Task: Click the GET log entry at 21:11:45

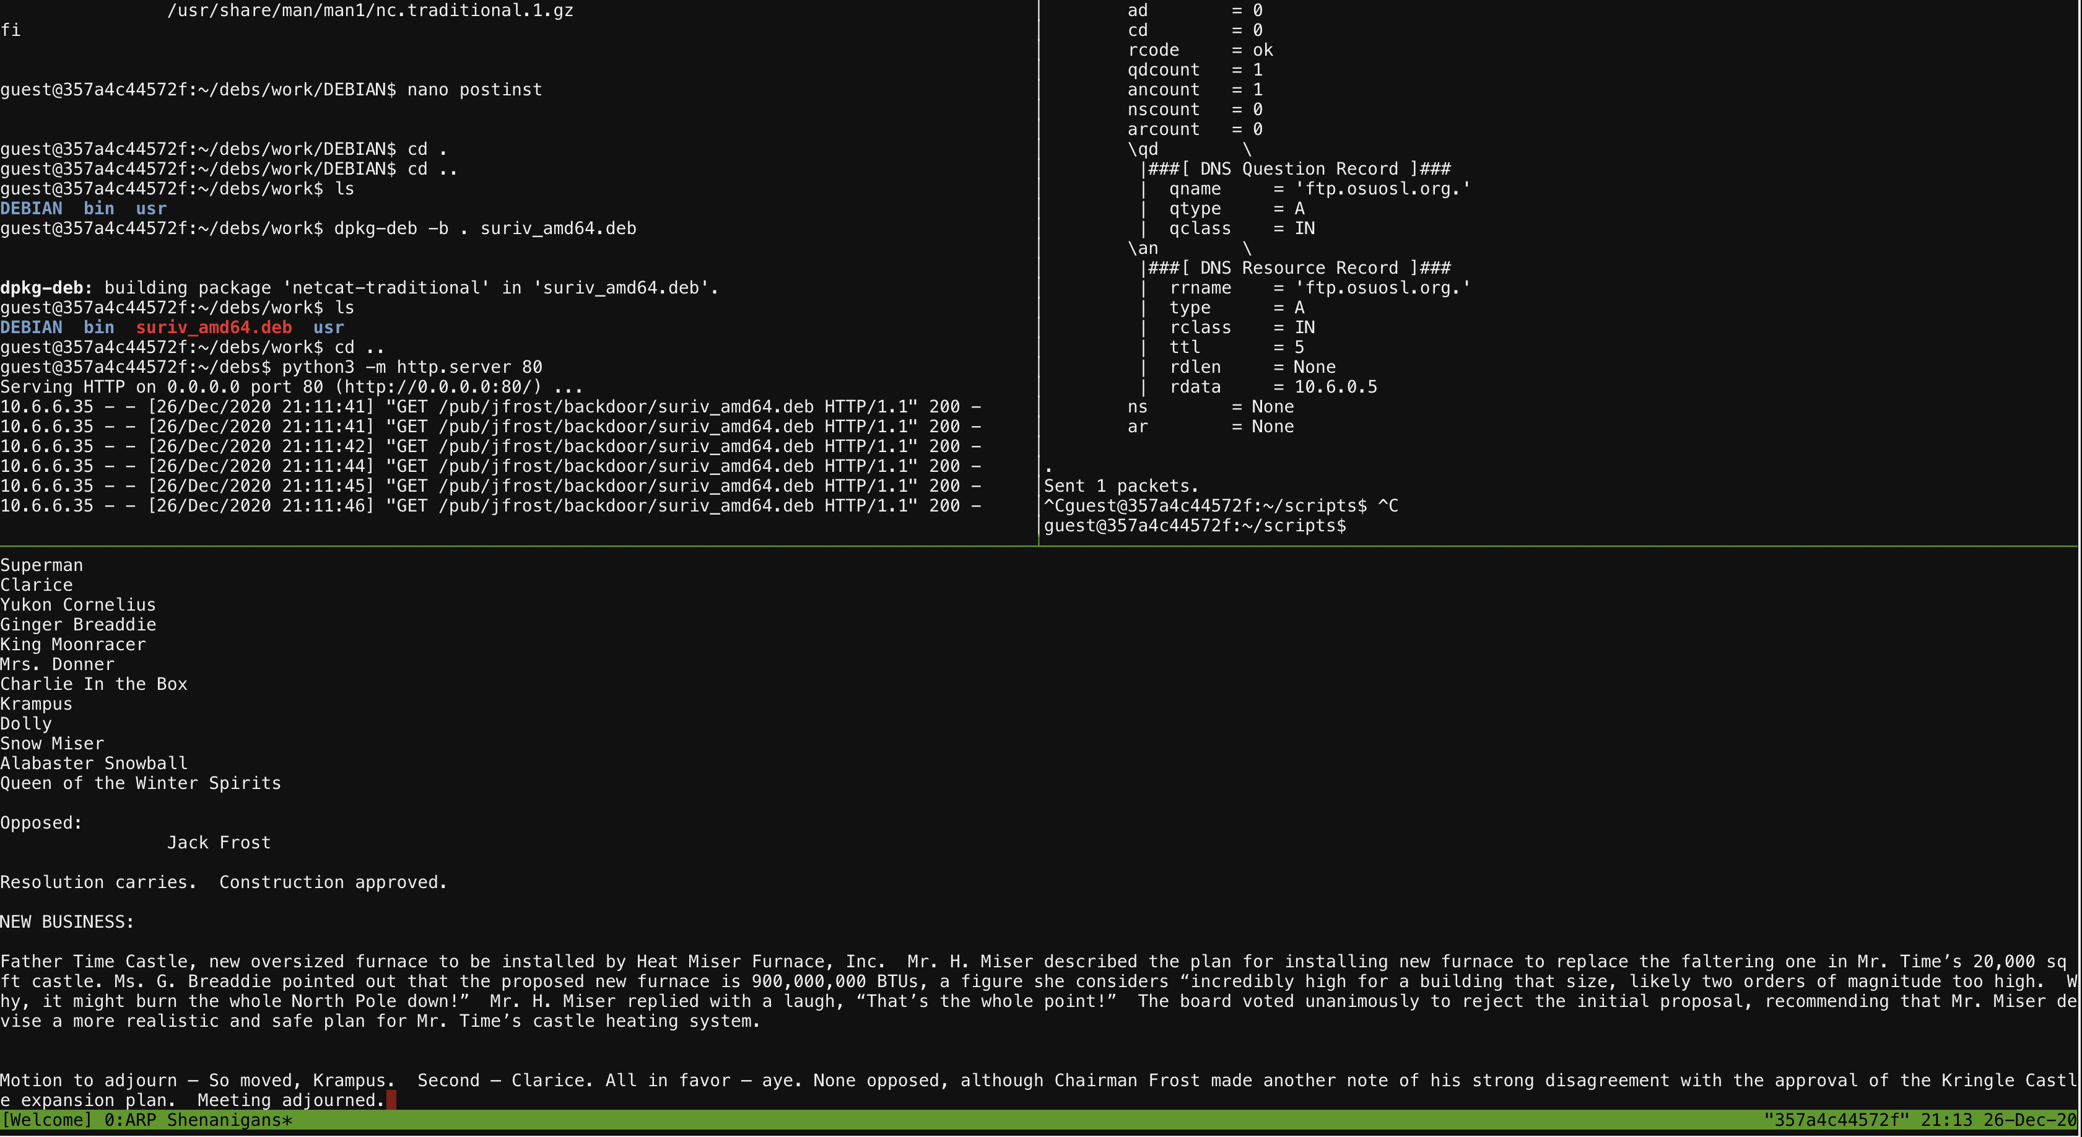Action: tap(490, 486)
